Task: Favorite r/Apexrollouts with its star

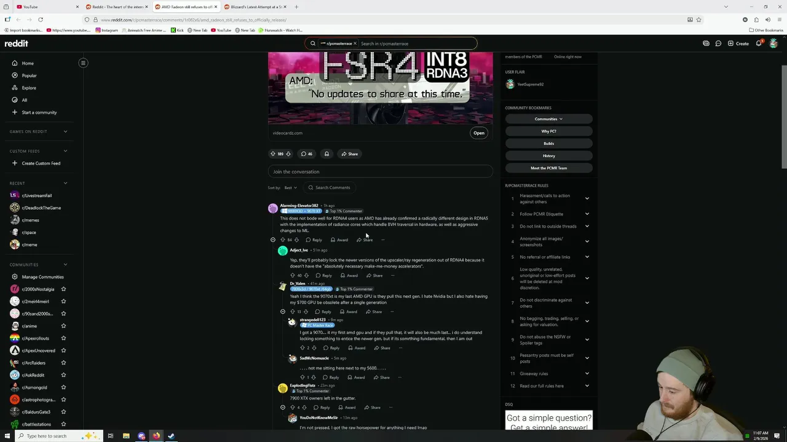Action: pos(63,338)
